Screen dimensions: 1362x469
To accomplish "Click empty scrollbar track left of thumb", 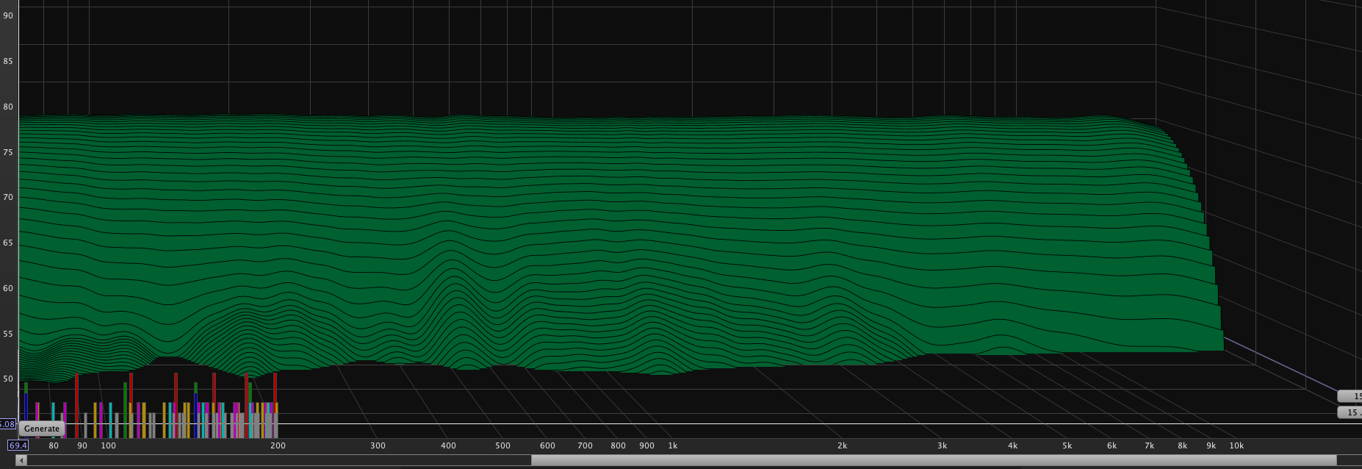I will coord(279,460).
